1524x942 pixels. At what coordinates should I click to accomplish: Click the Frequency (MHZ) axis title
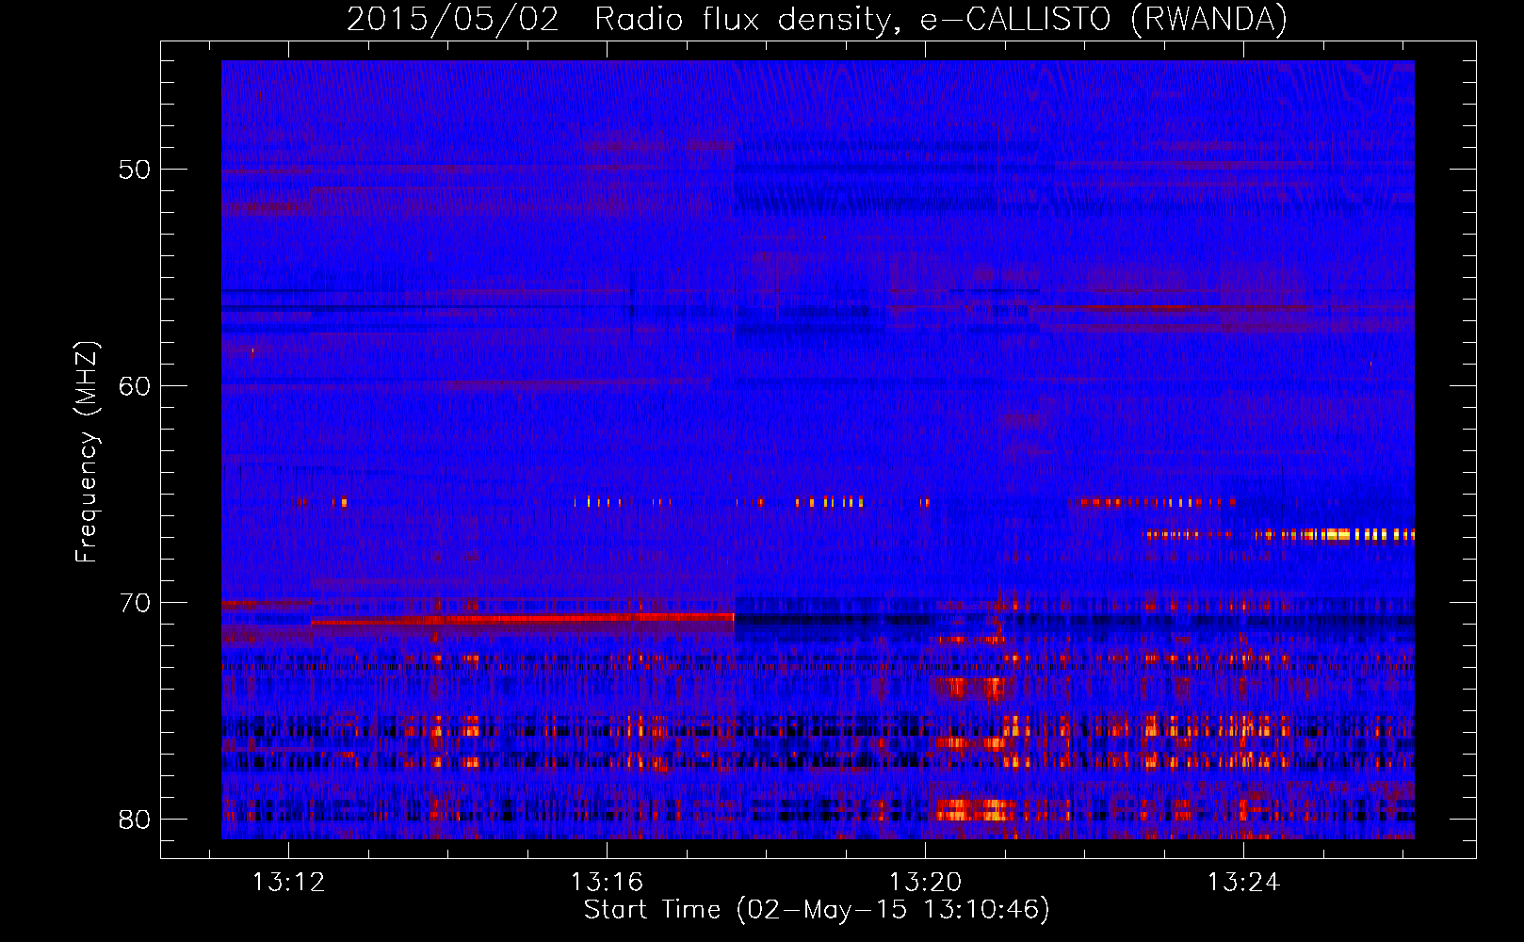86,451
